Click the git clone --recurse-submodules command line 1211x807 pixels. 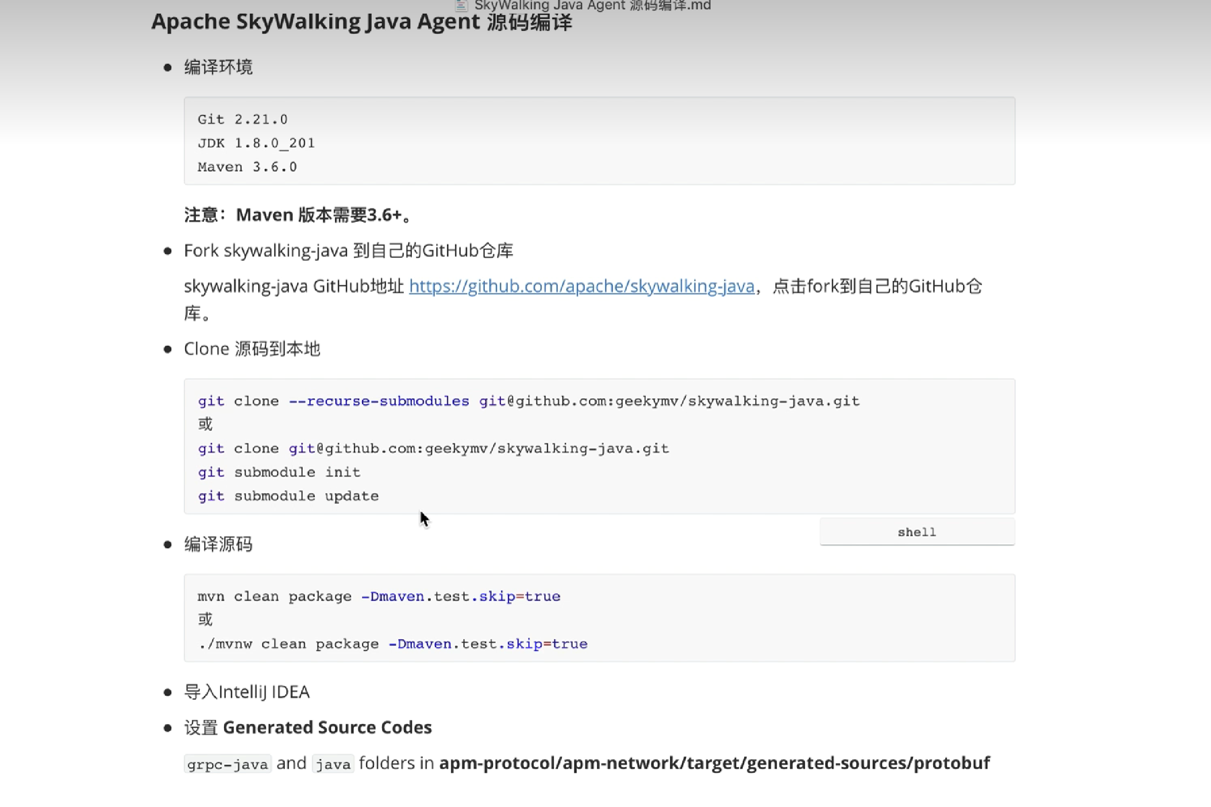click(528, 401)
